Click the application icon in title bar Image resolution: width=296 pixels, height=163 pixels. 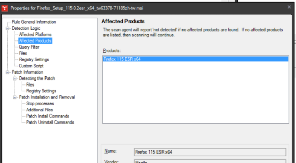pos(5,7)
